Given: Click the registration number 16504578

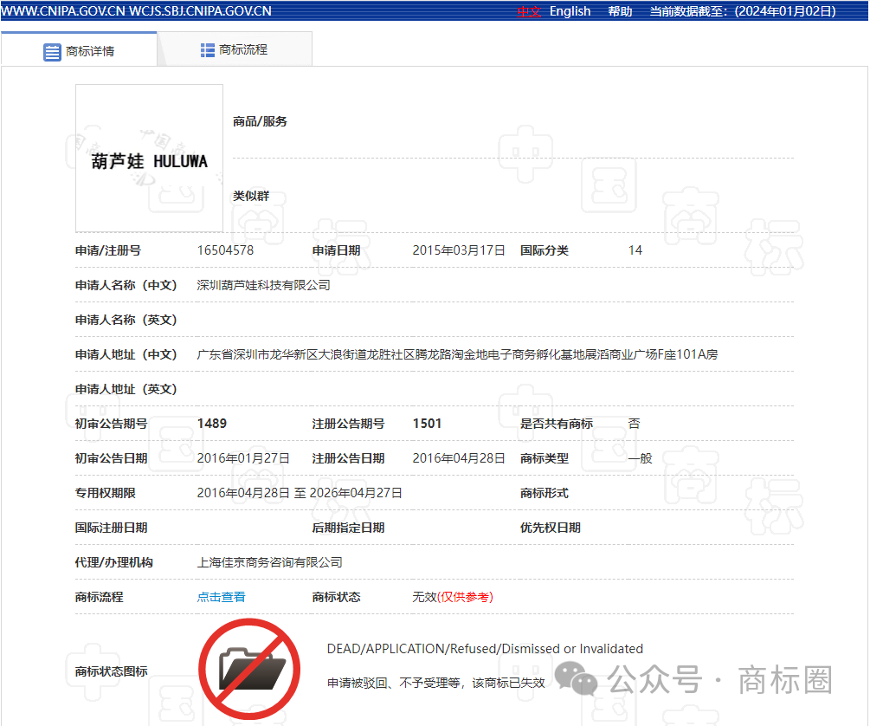Looking at the screenshot, I should point(225,250).
